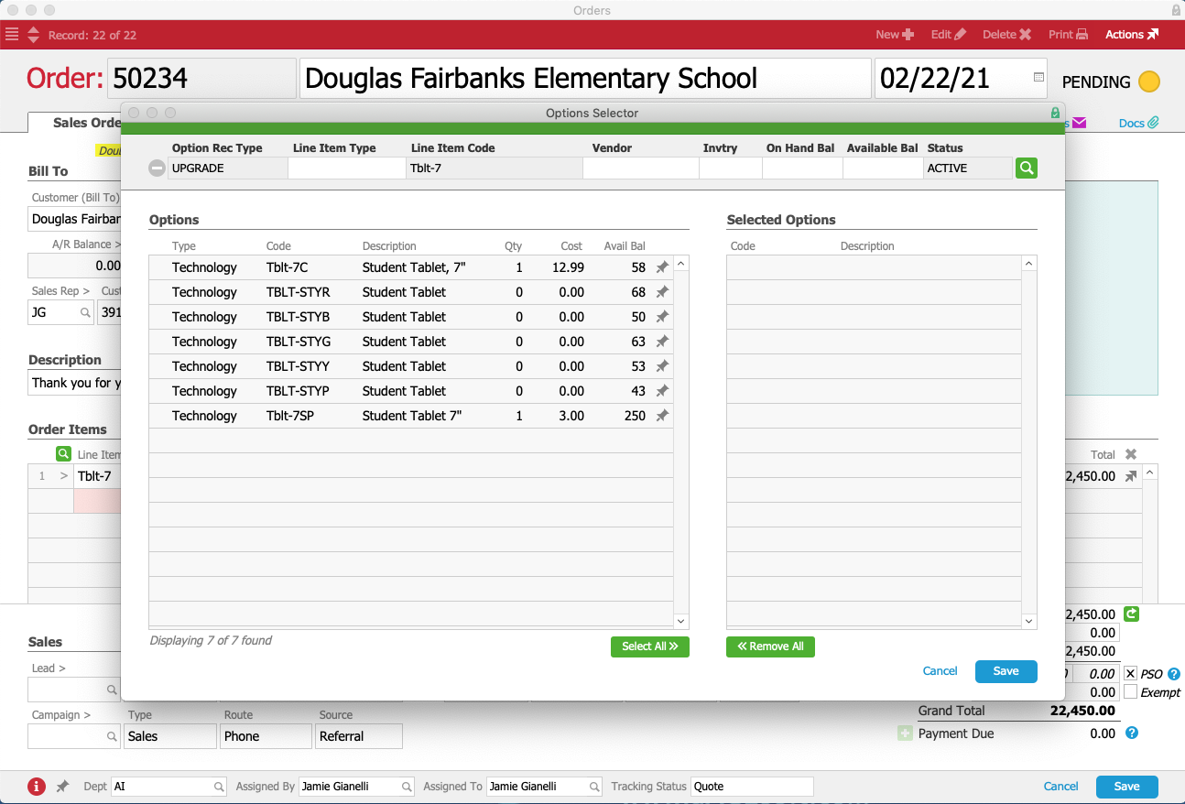Click the pin icon for TBLT-STYG row
This screenshot has width=1185, height=804.
[662, 342]
